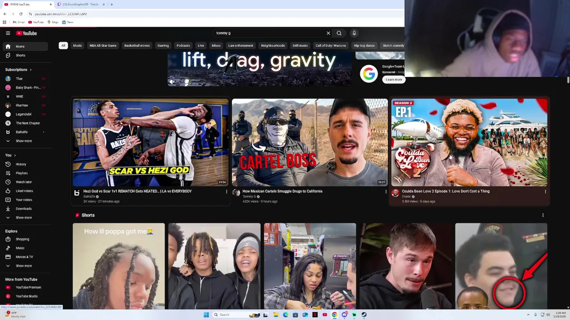
Task: Open the Gmail bookmark
Action: coord(19,22)
